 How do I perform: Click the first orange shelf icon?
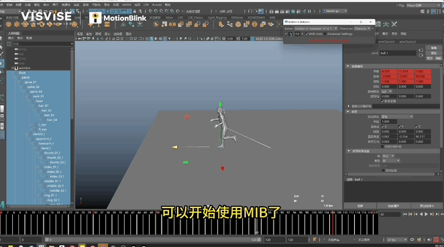(9, 25)
